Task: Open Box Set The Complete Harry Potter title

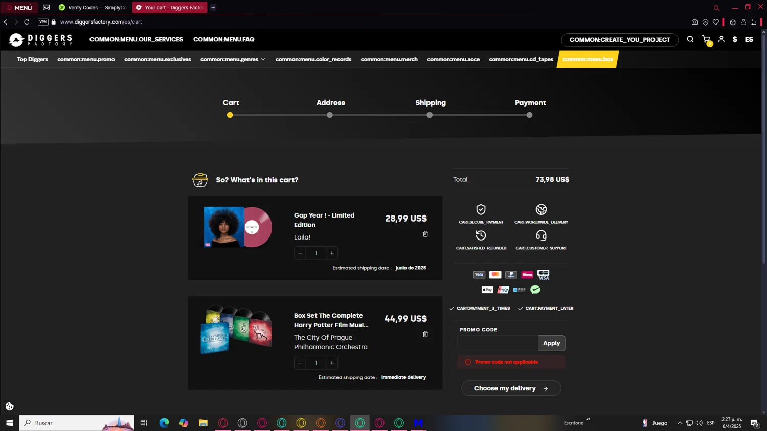Action: [x=331, y=320]
